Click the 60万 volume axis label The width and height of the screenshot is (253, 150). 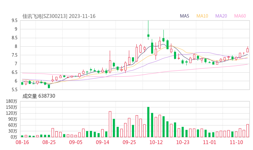13,125
